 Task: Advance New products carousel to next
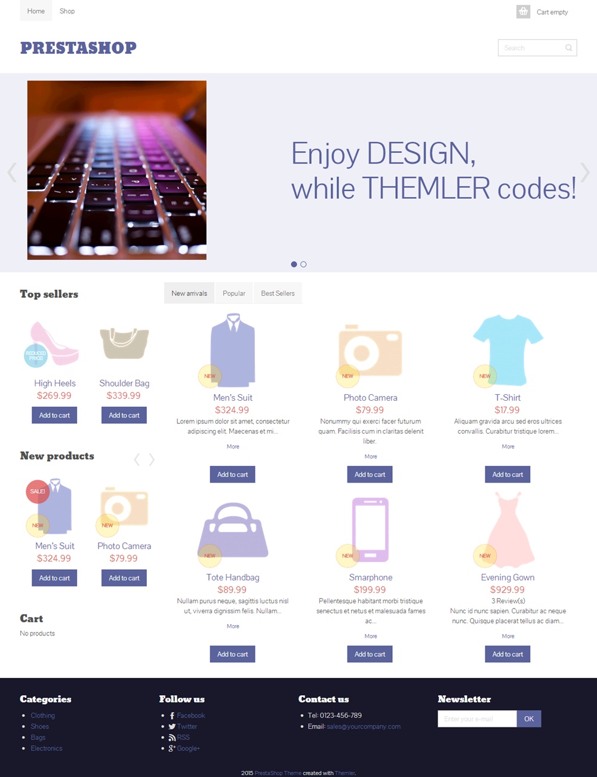pos(152,459)
